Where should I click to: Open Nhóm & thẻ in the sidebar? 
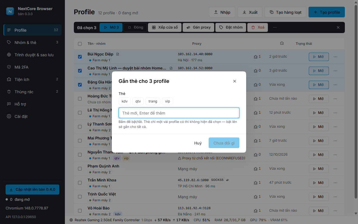[x=32, y=42]
